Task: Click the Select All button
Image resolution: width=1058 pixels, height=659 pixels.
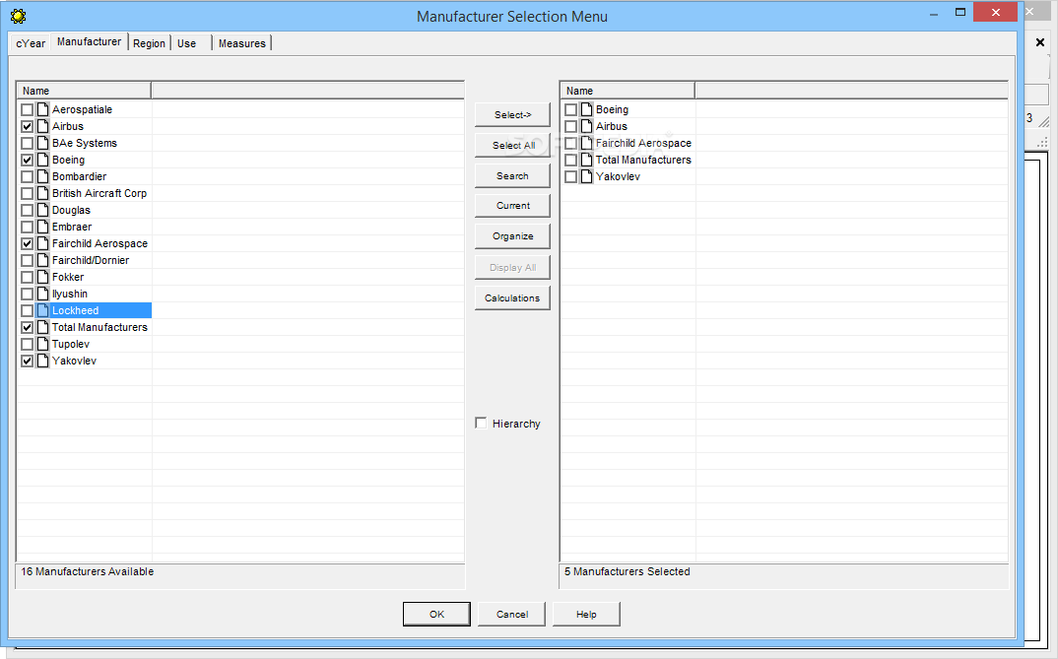Action: click(x=513, y=145)
